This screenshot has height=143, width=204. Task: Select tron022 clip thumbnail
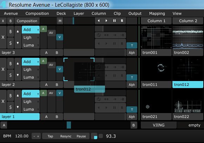(x=188, y=101)
